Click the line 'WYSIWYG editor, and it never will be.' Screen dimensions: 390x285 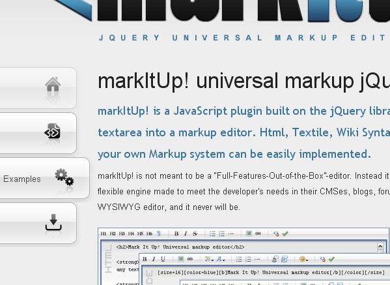[169, 207]
